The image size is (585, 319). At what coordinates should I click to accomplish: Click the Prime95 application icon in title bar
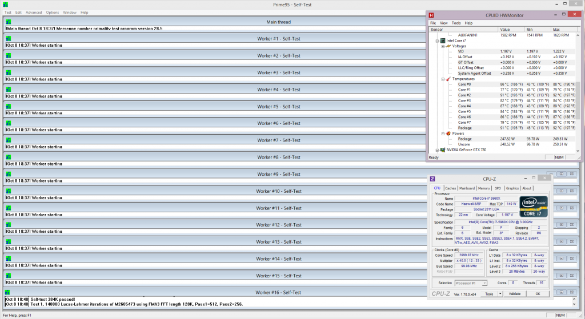coord(5,5)
